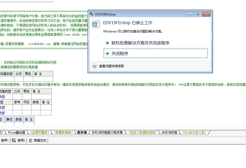
Task: Click text EDV19FD.tmp 已停止工作
Action: coord(128,23)
